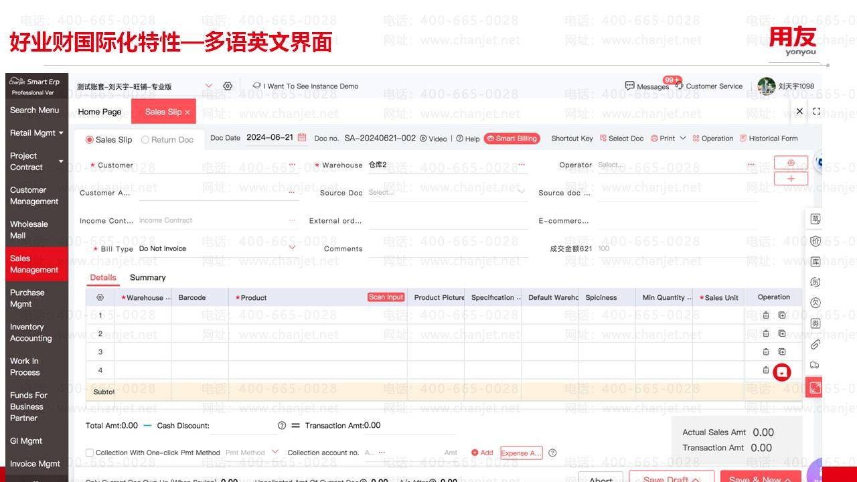Viewport: 857px width, 482px height.
Task: Click the red expand fullscreen side button
Action: (814, 388)
